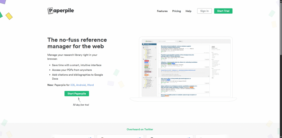The width and height of the screenshot is (282, 138).
Task: Click the '30 day free trial' note
Action: click(x=81, y=105)
